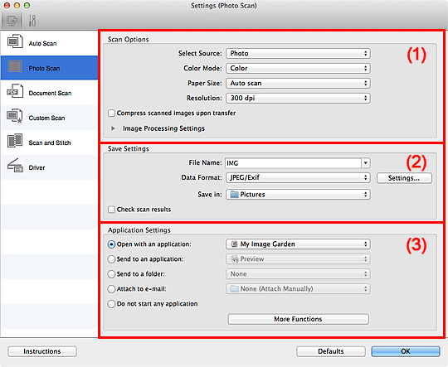Switch to the Document Scan label
This screenshot has height=367, width=448.
pyautogui.click(x=50, y=93)
